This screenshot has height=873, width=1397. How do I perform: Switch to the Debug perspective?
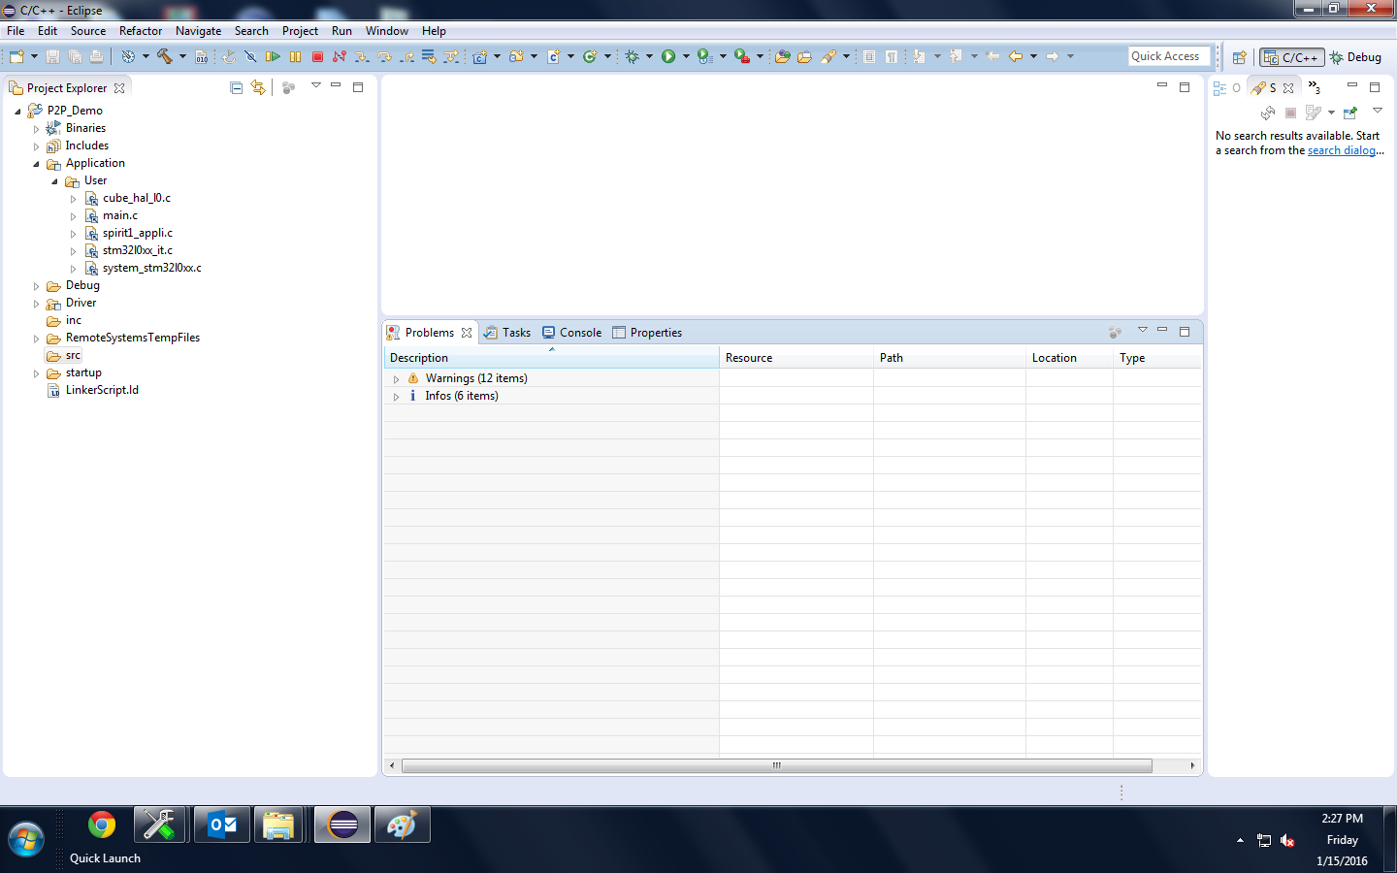tap(1355, 57)
